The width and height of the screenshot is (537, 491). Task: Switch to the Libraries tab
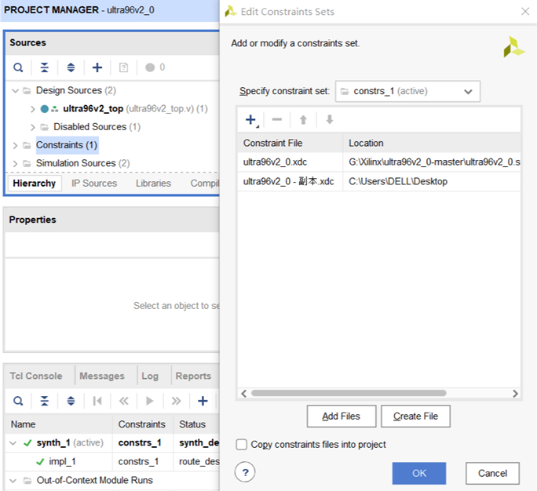click(153, 184)
